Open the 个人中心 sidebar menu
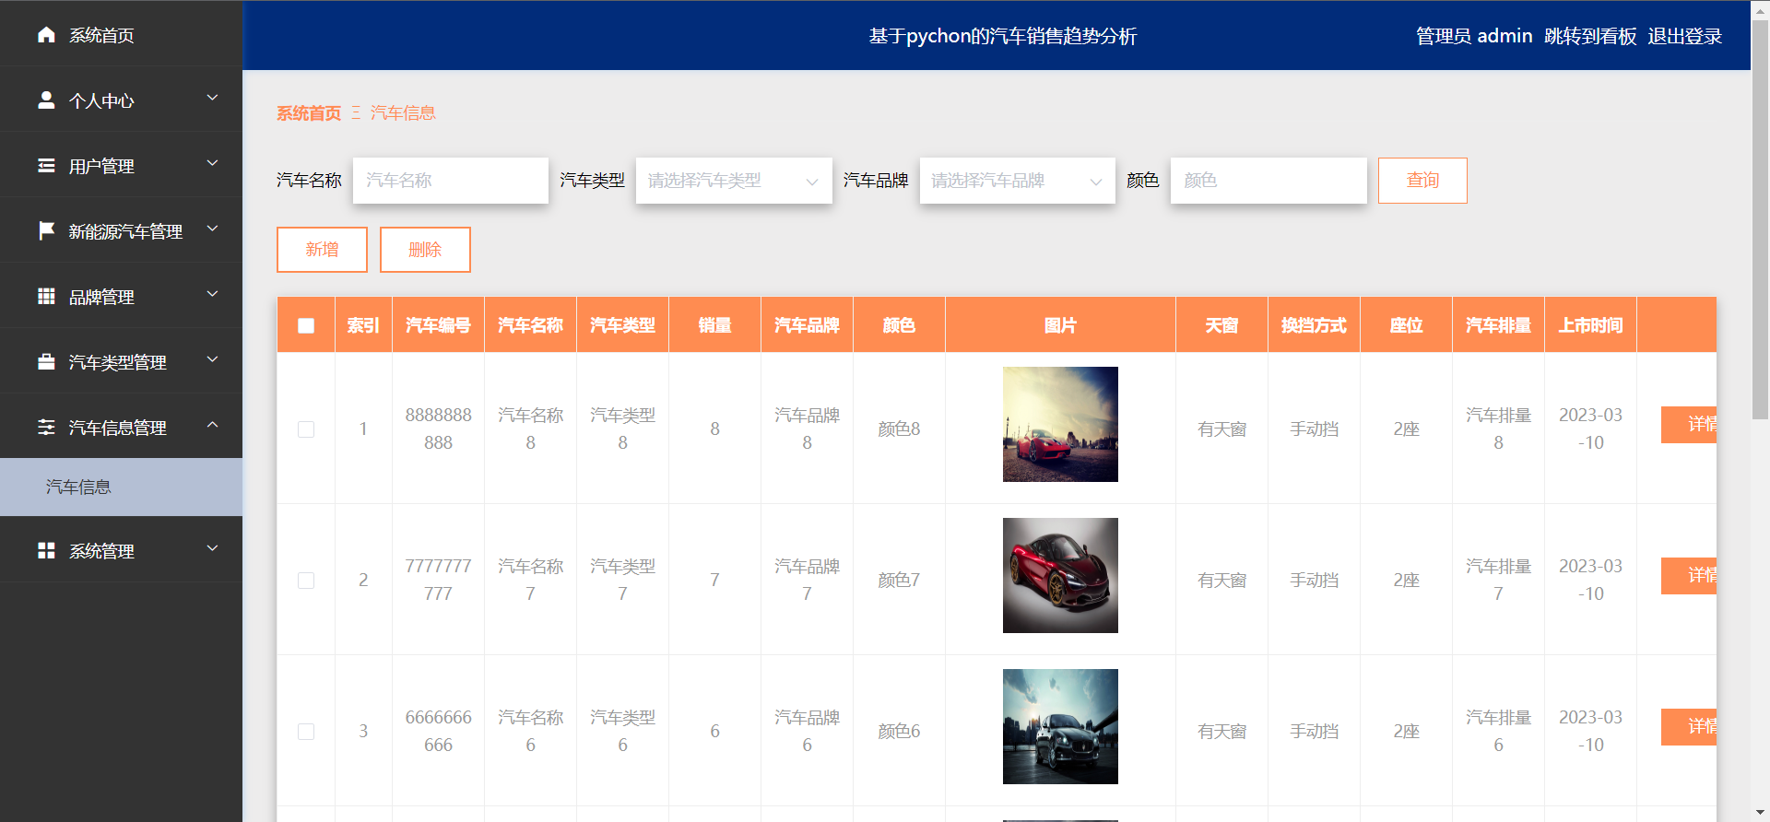This screenshot has height=822, width=1770. [x=121, y=100]
